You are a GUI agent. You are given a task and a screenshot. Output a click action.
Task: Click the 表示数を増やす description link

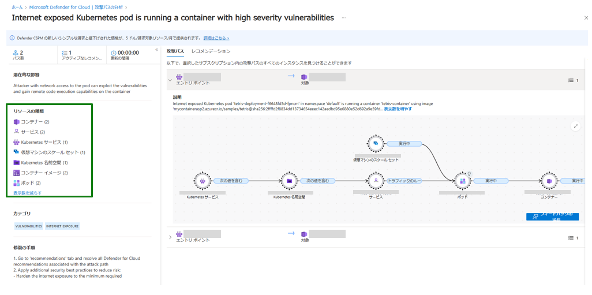[398, 109]
